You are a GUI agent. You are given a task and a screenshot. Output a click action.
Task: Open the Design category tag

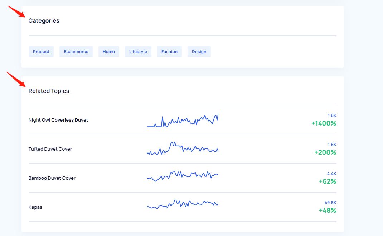pyautogui.click(x=199, y=52)
